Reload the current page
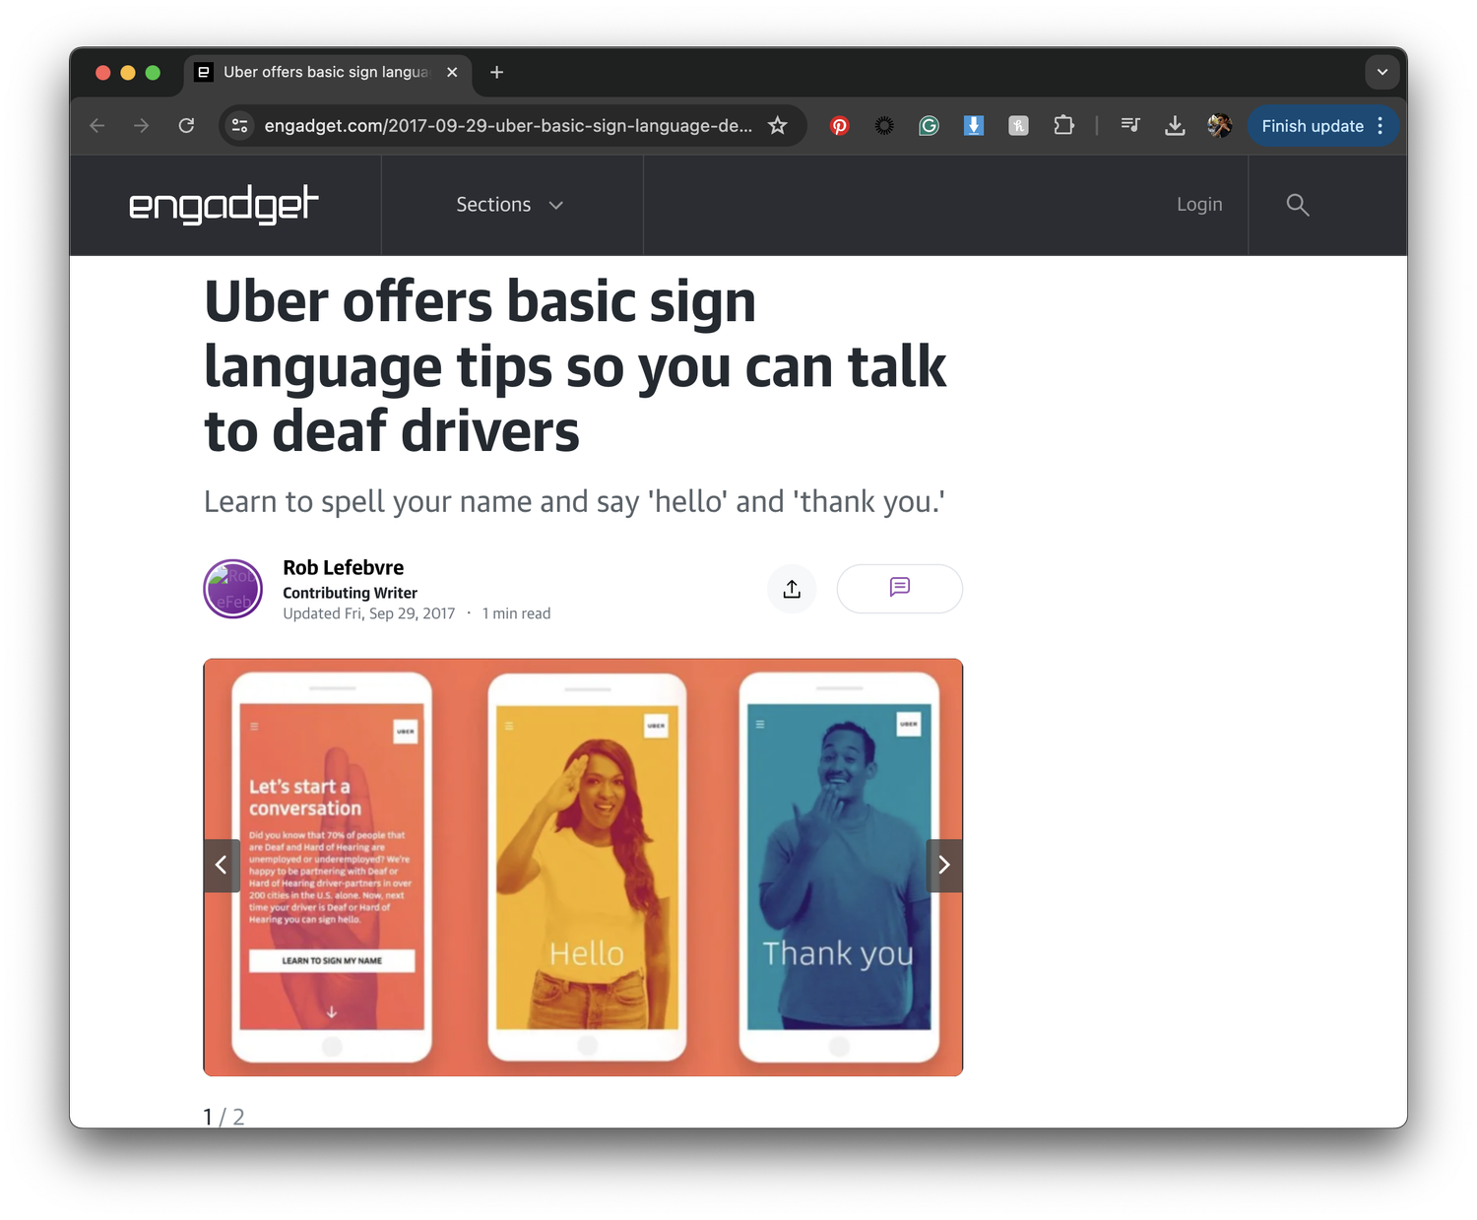 (186, 126)
